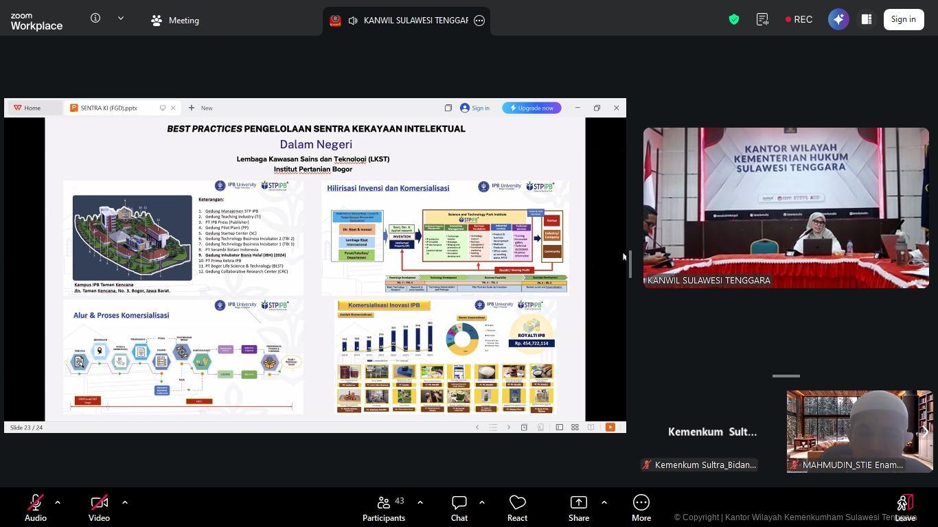Expand video options chevron

[x=125, y=502]
